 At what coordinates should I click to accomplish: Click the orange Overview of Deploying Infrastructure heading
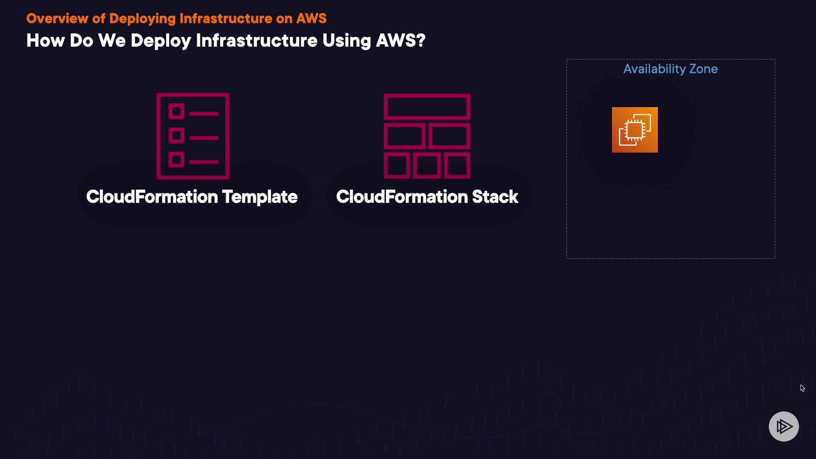(x=176, y=18)
